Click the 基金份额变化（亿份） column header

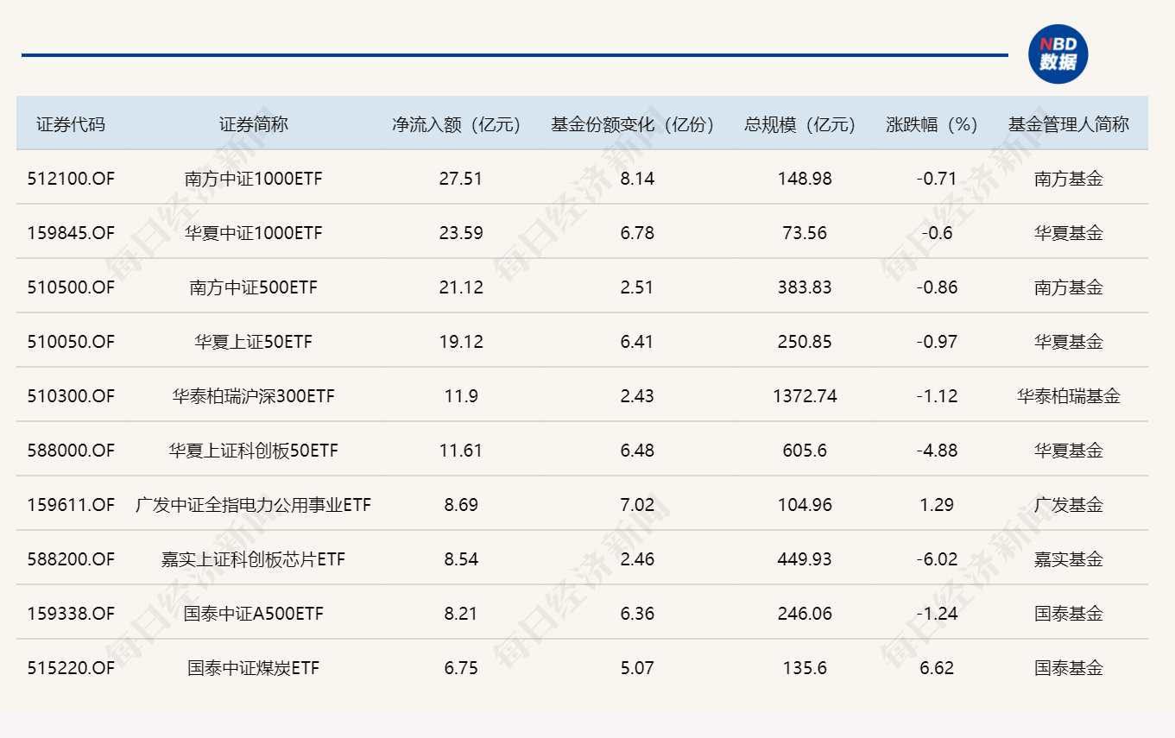[637, 124]
